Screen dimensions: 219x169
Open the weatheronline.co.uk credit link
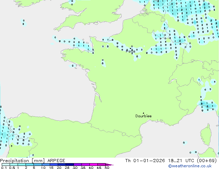tap(190, 166)
